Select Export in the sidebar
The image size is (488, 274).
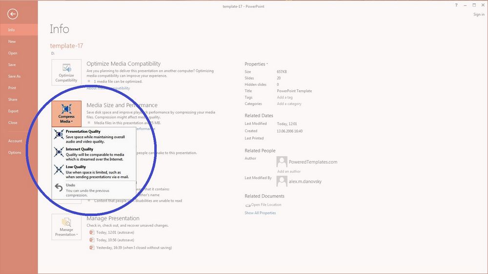19,111
